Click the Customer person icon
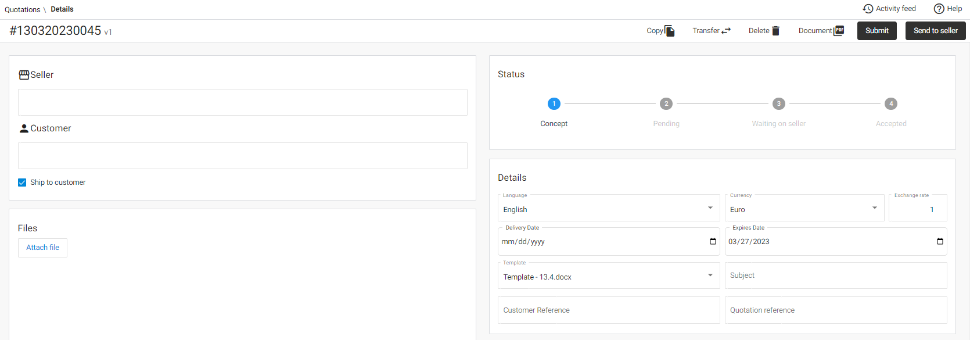 (24, 128)
